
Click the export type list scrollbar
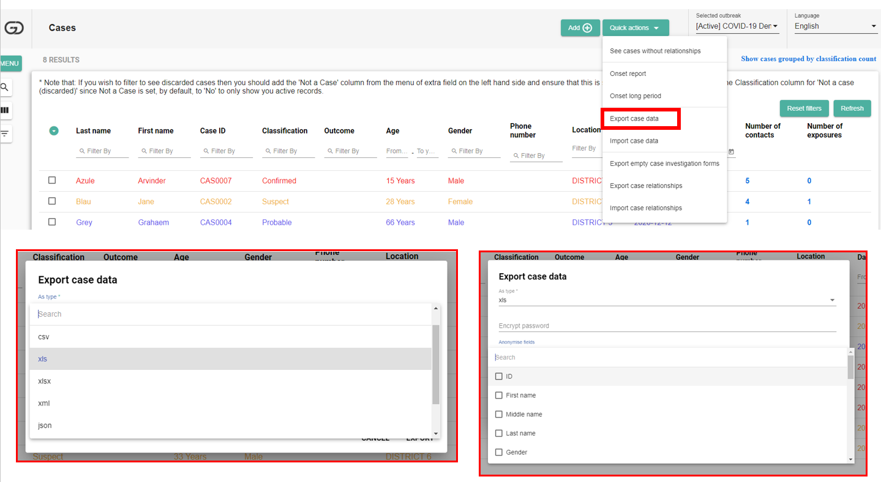(x=435, y=364)
